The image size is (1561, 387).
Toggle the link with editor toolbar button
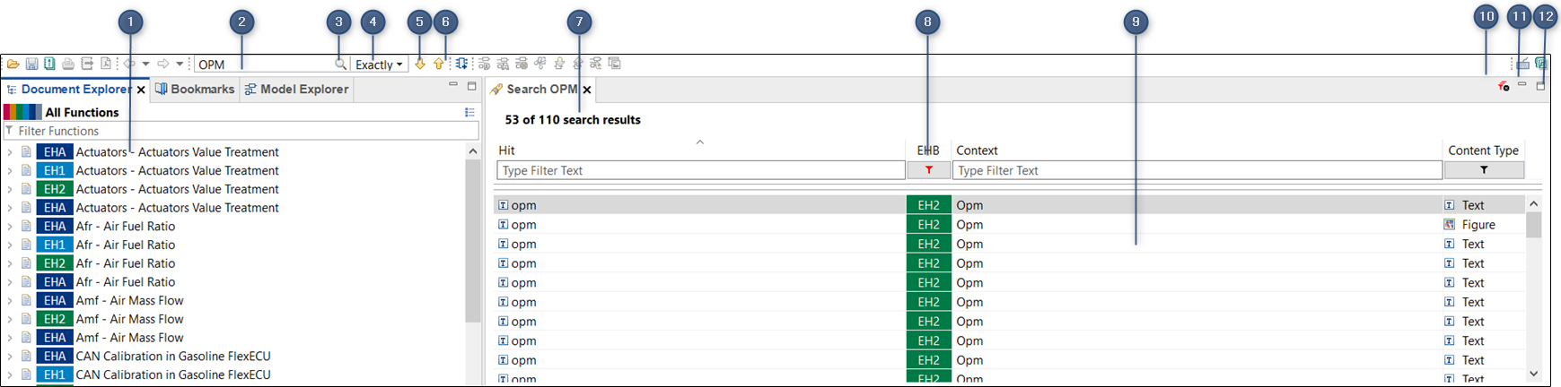[x=460, y=64]
